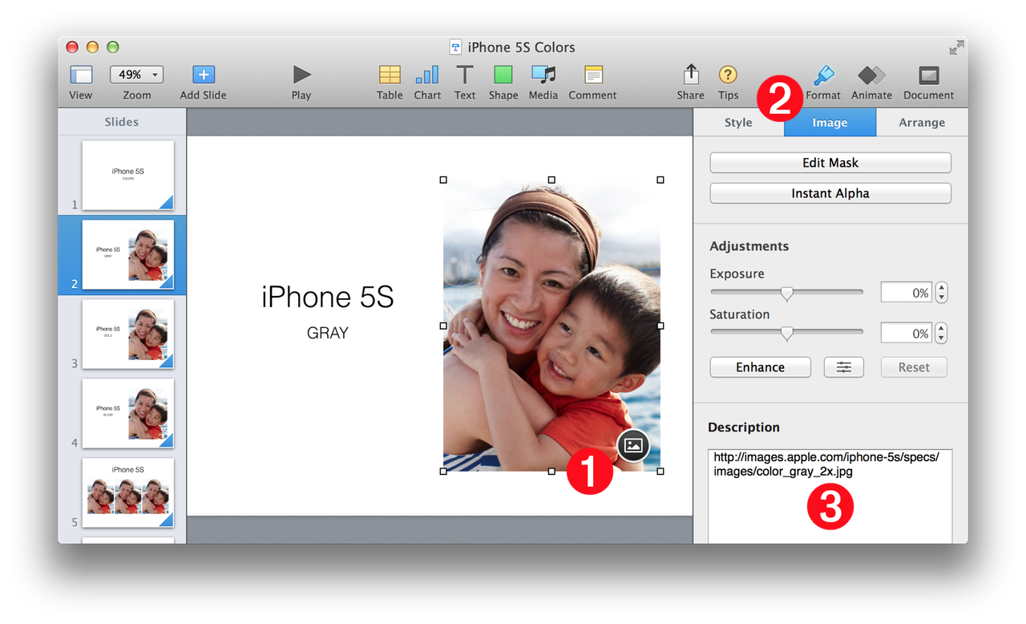
Task: Click the Slides panel header
Action: point(122,122)
